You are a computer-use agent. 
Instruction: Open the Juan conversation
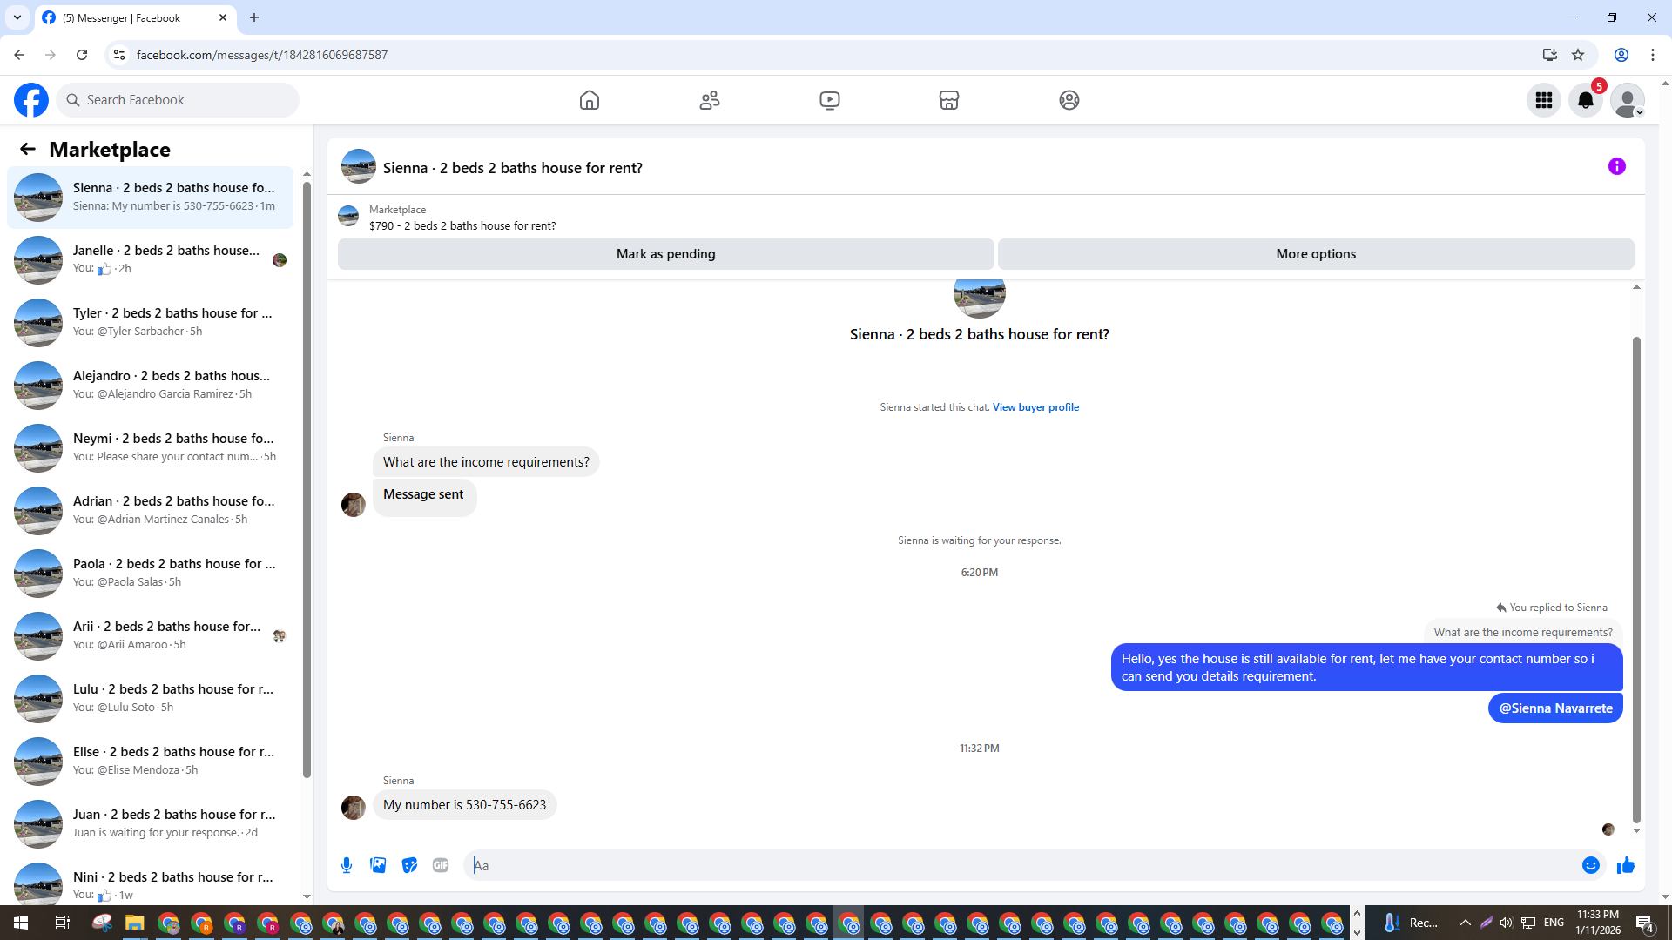click(x=150, y=824)
